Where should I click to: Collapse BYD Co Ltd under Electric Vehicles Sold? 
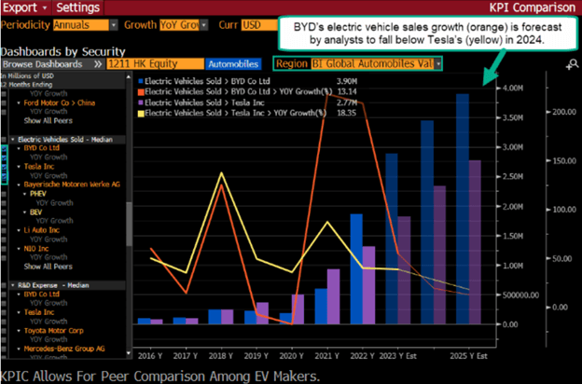tap(19, 148)
